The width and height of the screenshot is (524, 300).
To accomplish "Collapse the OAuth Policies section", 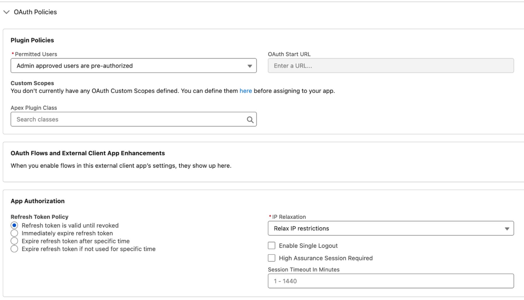I will [6, 12].
